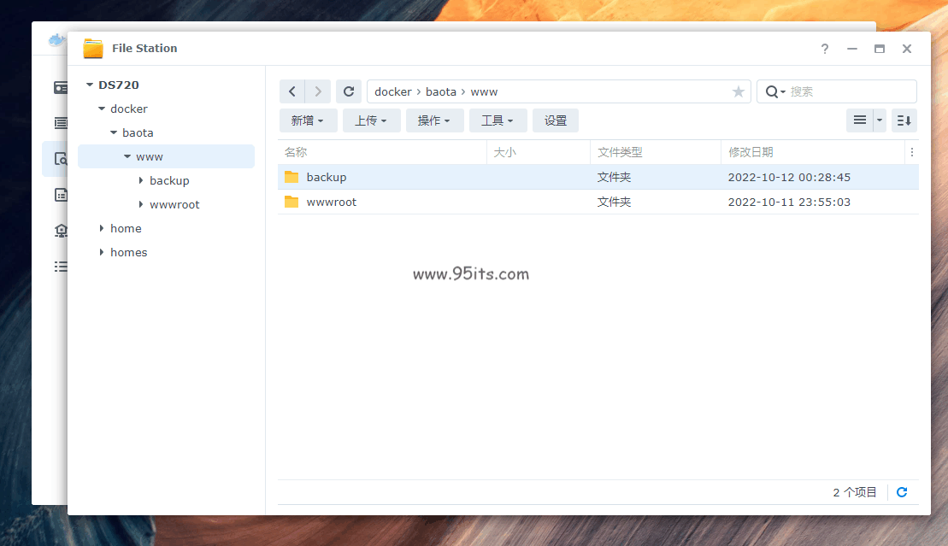Sort by 文件类型 column header
The height and width of the screenshot is (546, 948).
pyautogui.click(x=620, y=152)
